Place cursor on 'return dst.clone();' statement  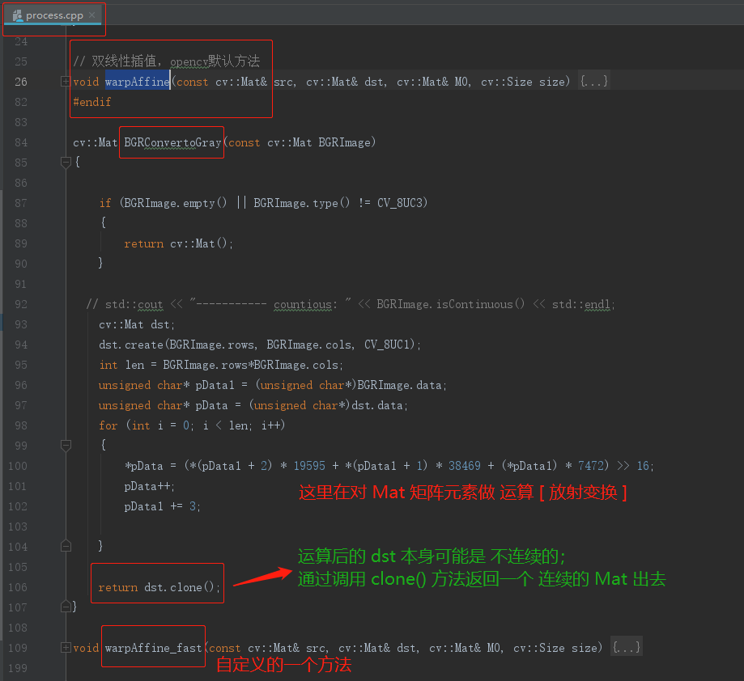(159, 587)
